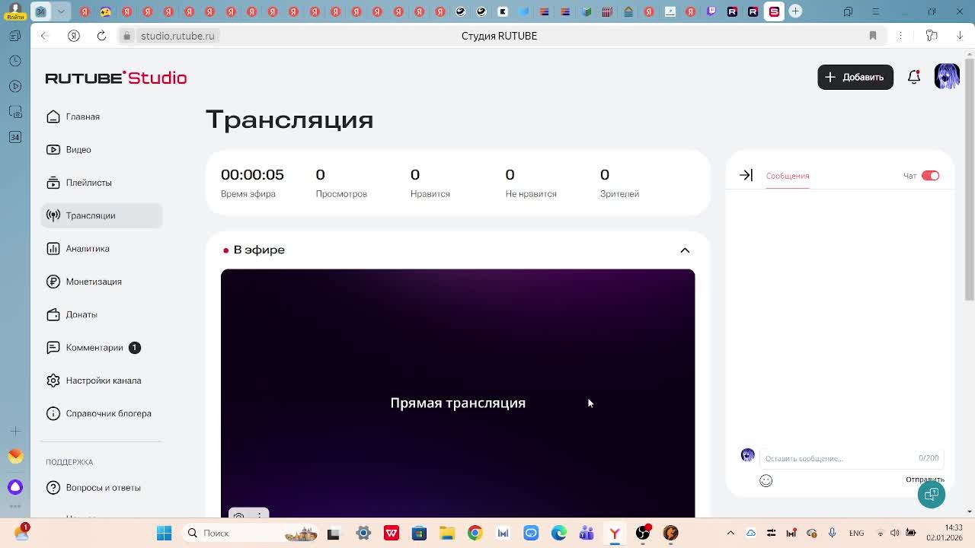Open browser three-dots menu in the address bar
Image resolution: width=975 pixels, height=548 pixels.
[x=900, y=36]
